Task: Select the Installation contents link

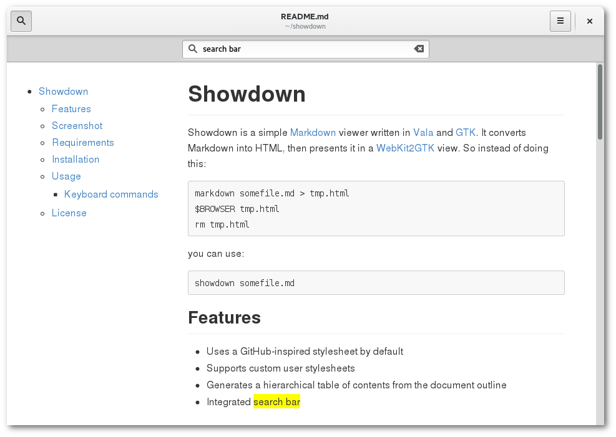Action: [76, 159]
